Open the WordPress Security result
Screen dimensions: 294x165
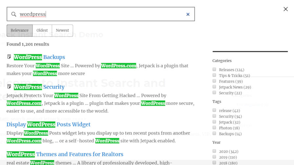click(x=39, y=87)
